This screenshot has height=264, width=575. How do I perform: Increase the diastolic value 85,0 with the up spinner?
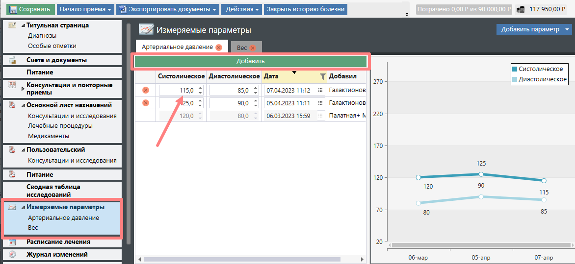256,88
